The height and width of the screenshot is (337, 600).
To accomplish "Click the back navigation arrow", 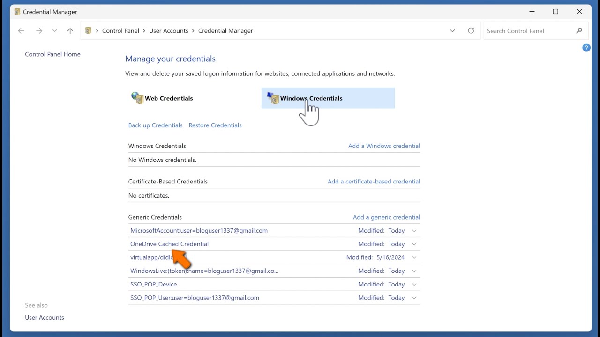I will 21,30.
